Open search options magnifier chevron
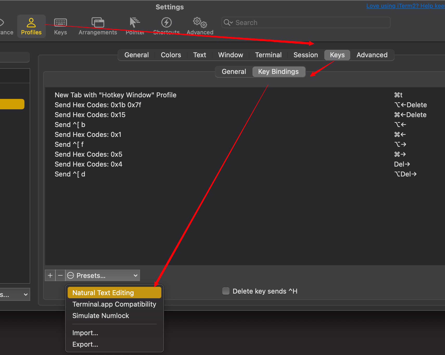445x355 pixels. [x=228, y=23]
